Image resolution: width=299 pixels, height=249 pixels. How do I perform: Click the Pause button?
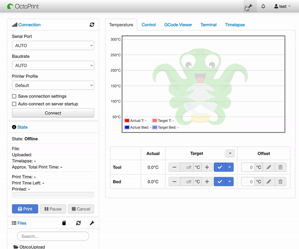[x=53, y=209]
